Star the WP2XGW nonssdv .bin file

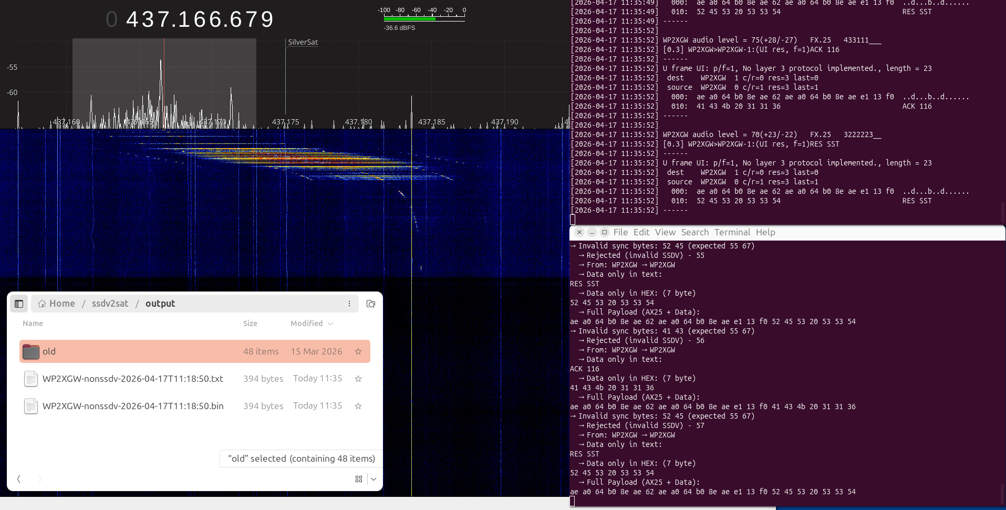point(358,406)
